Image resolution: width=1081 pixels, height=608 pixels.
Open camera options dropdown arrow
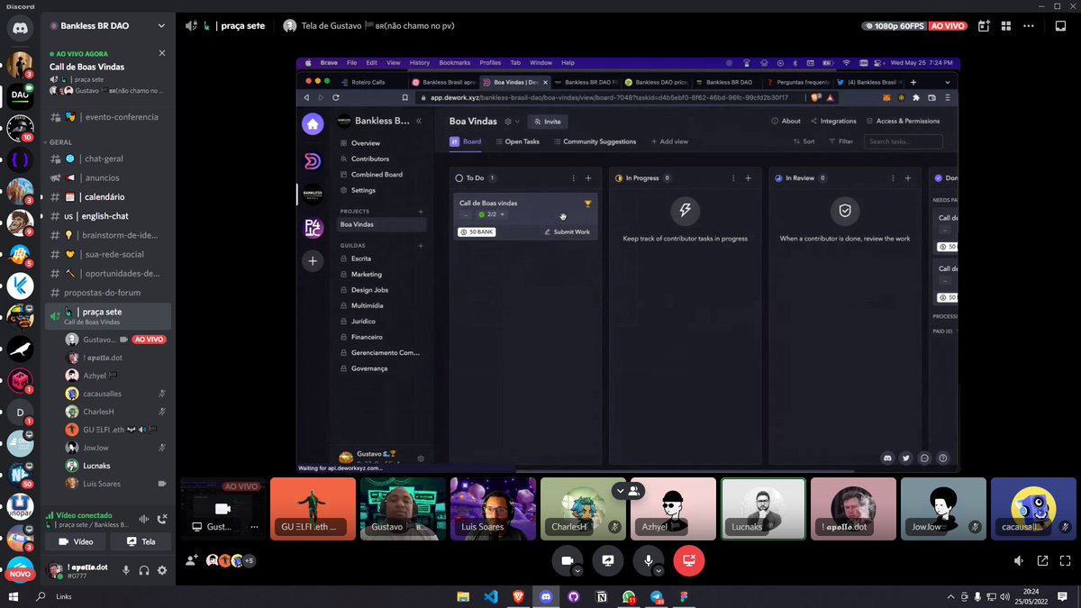[x=577, y=570]
